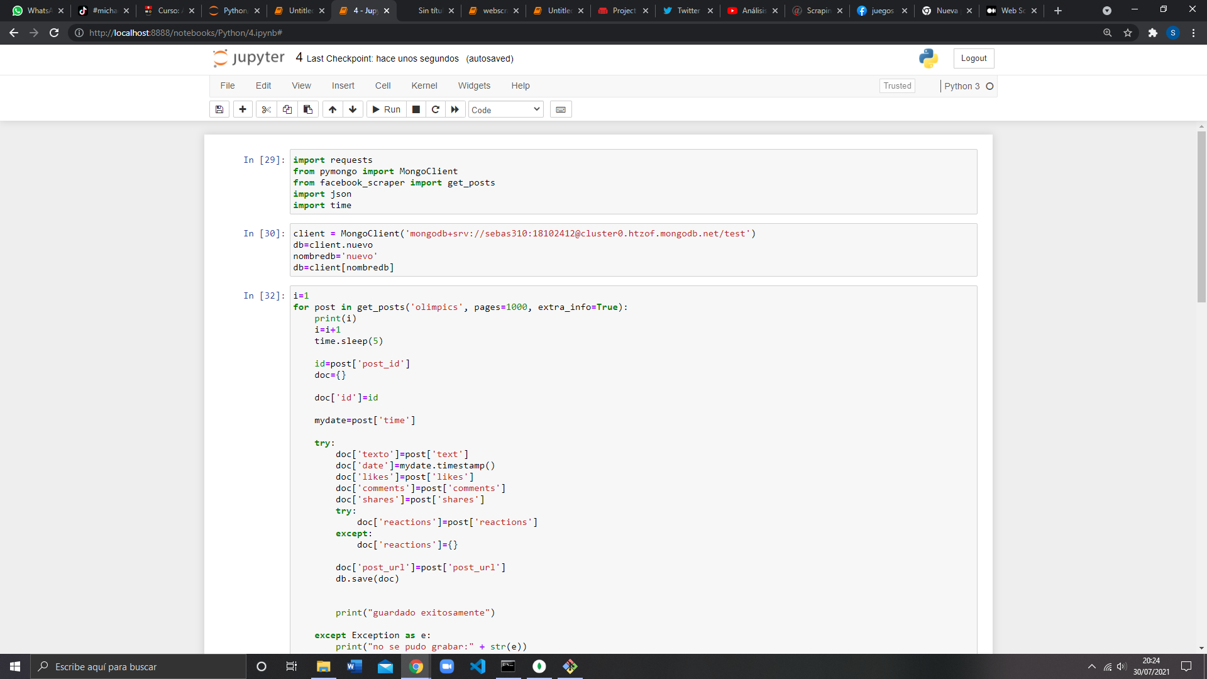
Task: Restart and run all cells with fast-forward icon
Action: [x=455, y=109]
